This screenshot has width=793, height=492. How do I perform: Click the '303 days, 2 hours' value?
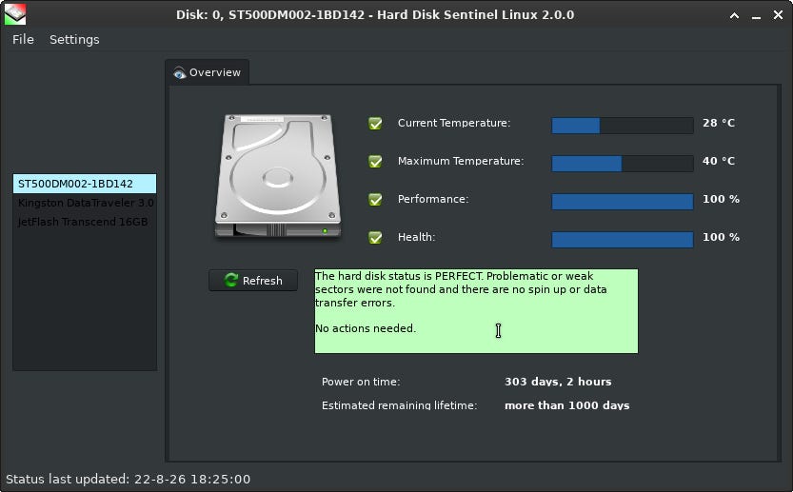[558, 382]
